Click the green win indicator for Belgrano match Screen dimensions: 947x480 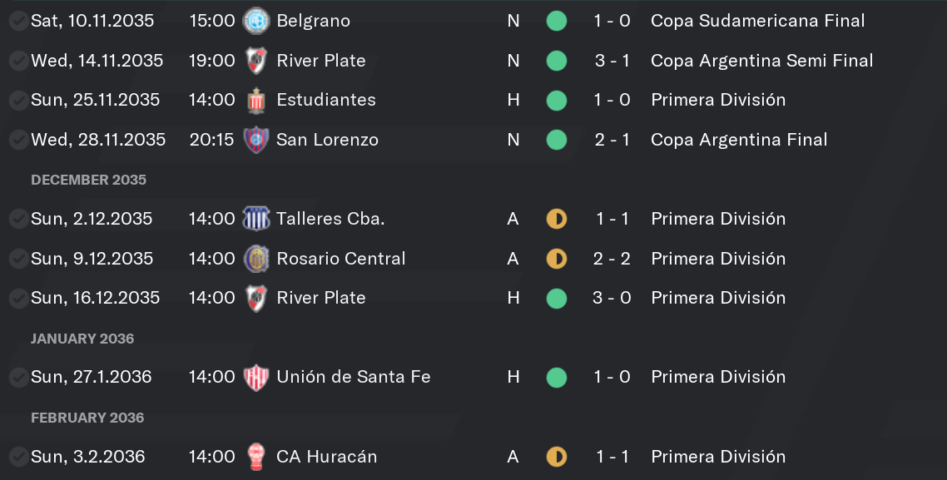[556, 21]
